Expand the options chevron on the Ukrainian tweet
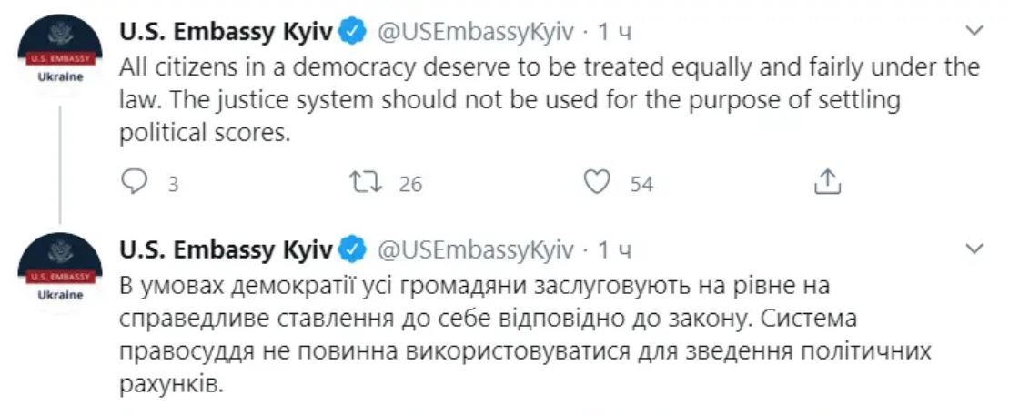Viewport: 1009px width, 416px height. [974, 249]
